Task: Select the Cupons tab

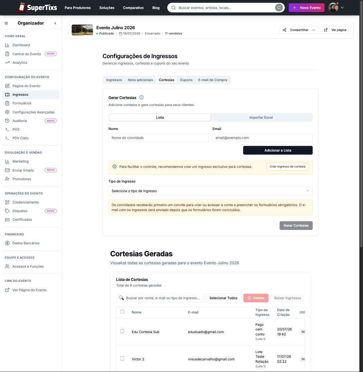Action: coord(186,80)
